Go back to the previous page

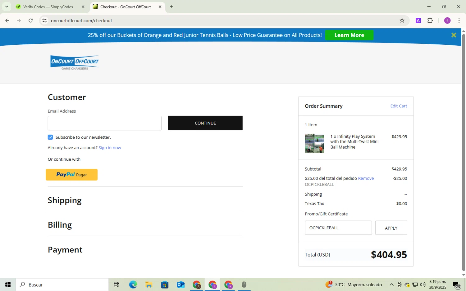pos(7,20)
